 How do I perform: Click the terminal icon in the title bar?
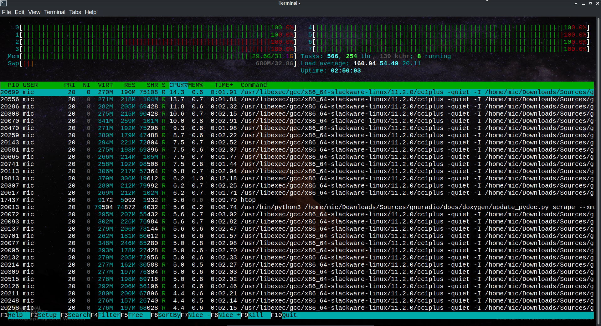click(3, 3)
